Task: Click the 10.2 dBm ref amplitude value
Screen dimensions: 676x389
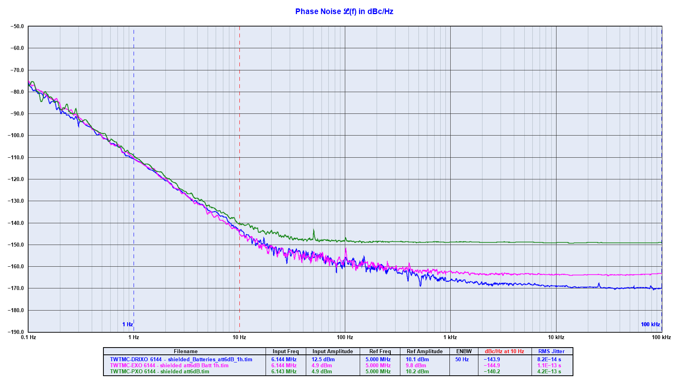Action: [x=417, y=372]
